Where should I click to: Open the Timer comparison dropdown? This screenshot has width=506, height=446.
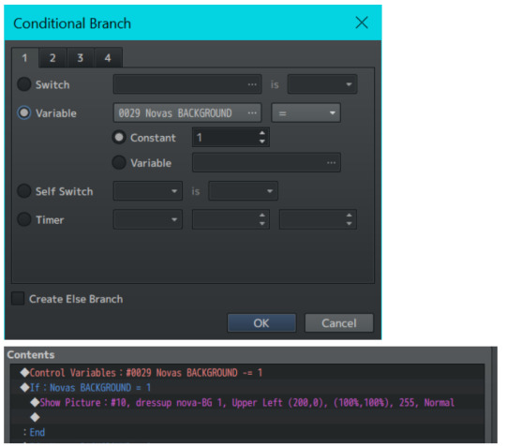148,219
